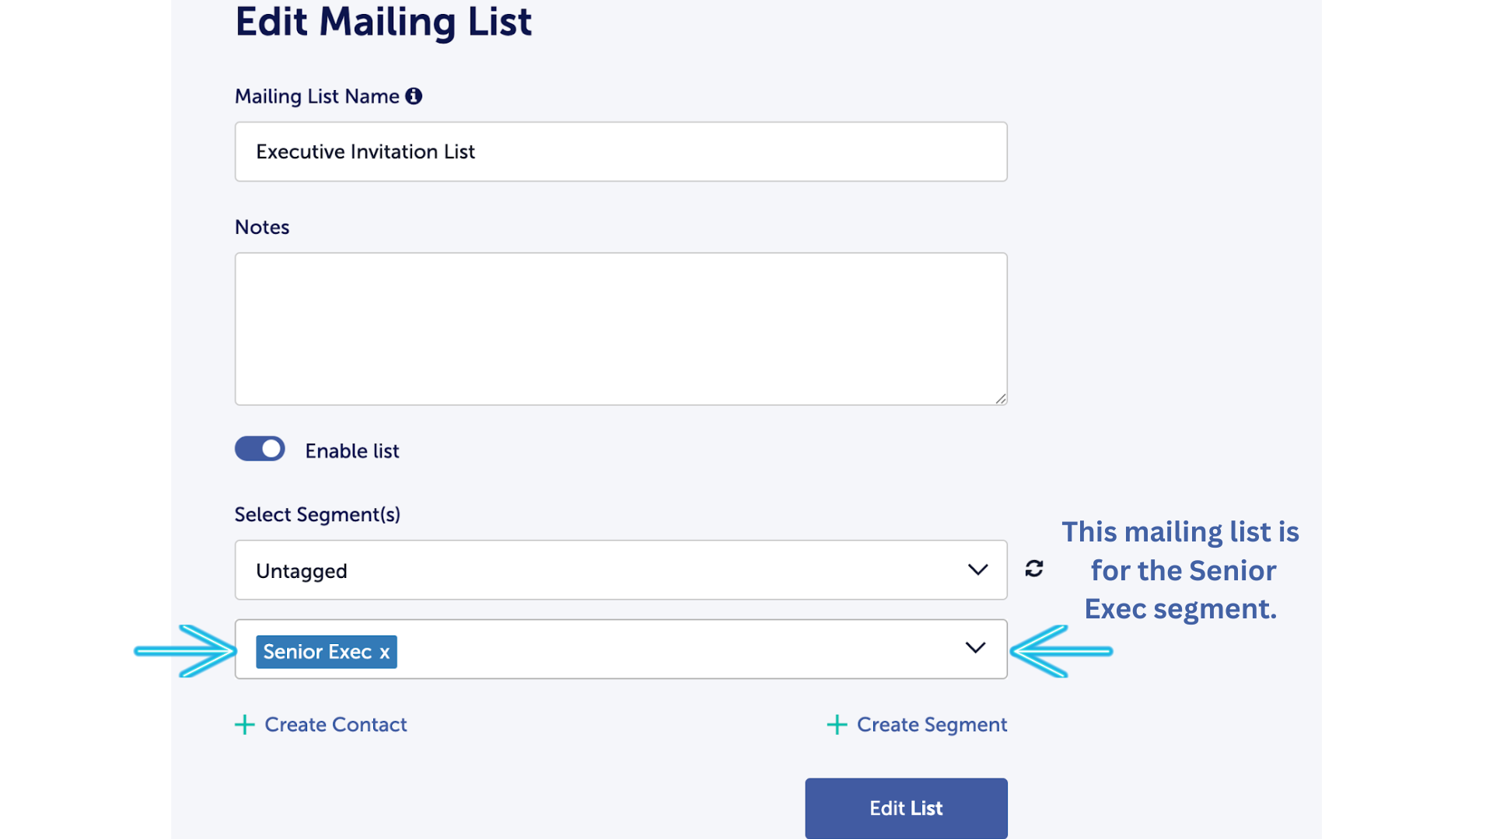Select the Senior Exec segment tag

(x=316, y=652)
